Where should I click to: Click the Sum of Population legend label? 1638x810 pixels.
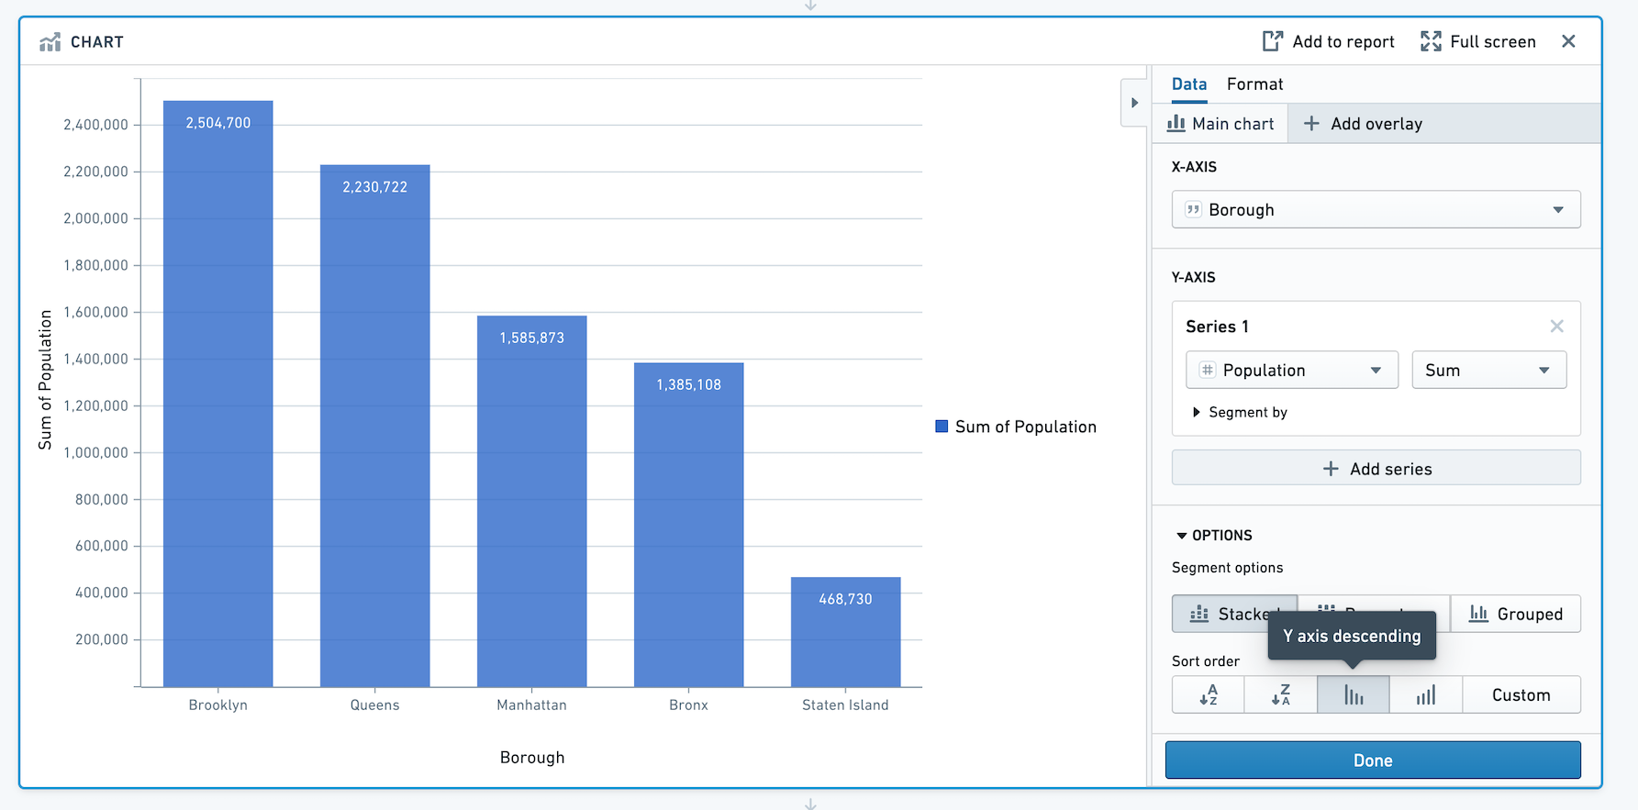(x=1026, y=427)
